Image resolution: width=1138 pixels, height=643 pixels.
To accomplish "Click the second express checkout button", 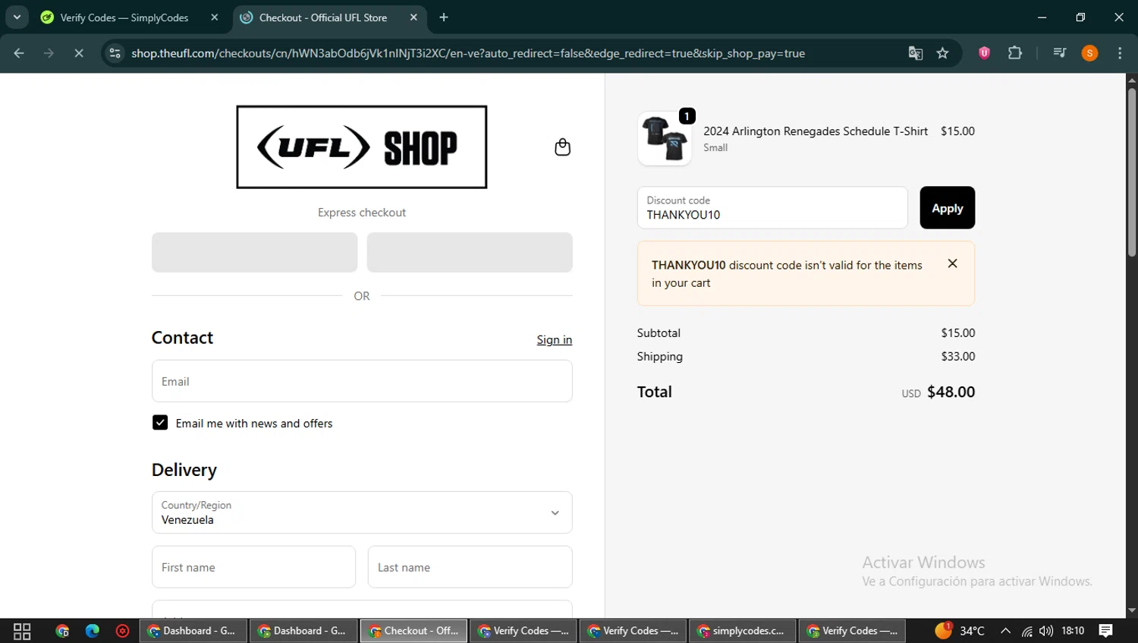I will point(470,252).
